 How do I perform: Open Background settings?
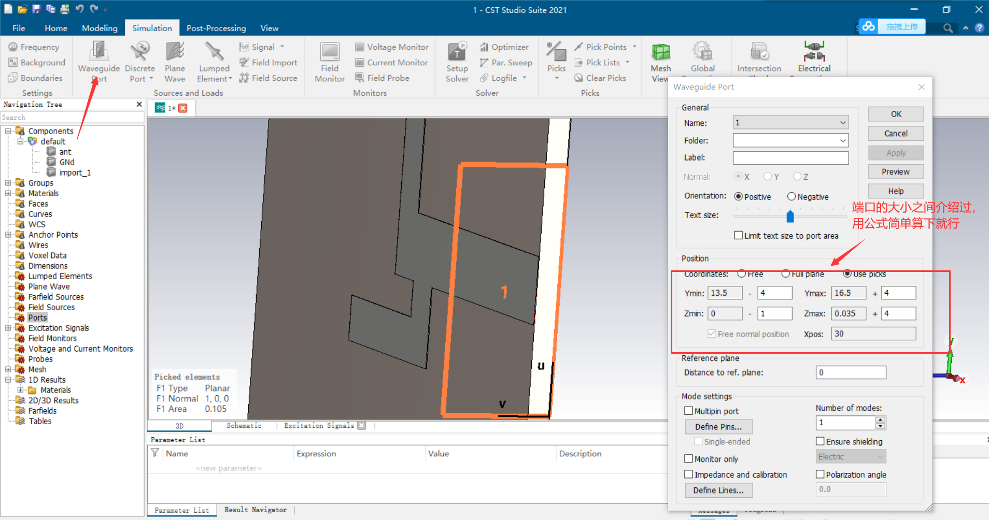click(37, 63)
